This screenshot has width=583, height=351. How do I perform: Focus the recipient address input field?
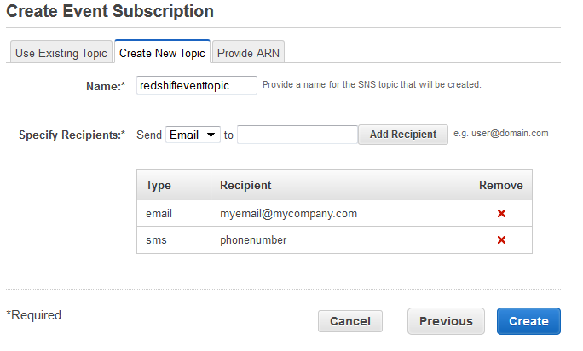(x=297, y=135)
